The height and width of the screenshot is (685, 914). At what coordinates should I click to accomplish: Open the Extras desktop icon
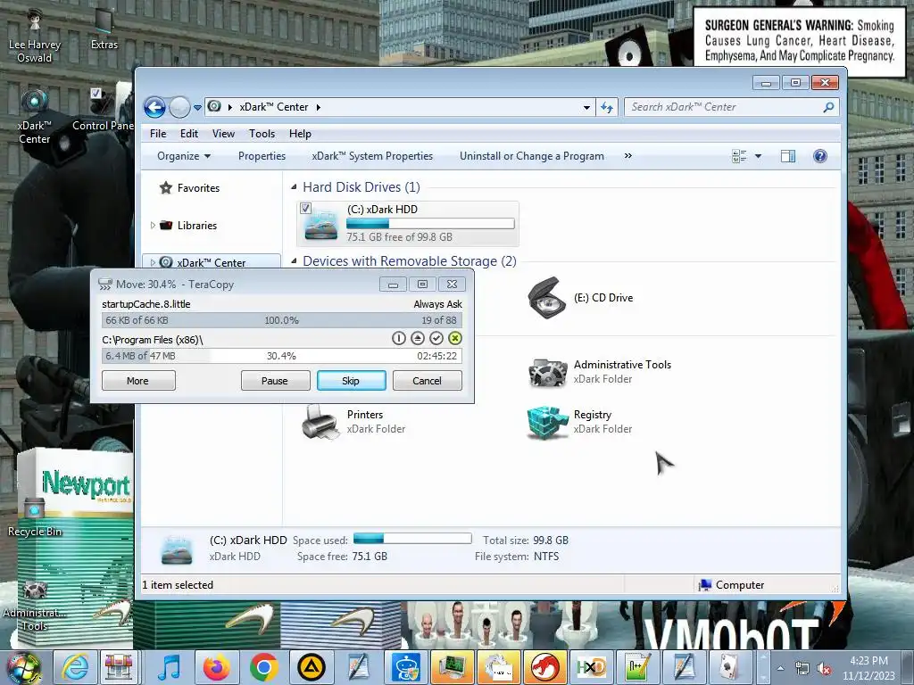tap(104, 29)
